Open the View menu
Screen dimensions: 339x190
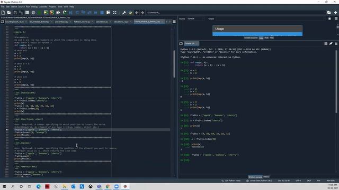click(x=66, y=7)
